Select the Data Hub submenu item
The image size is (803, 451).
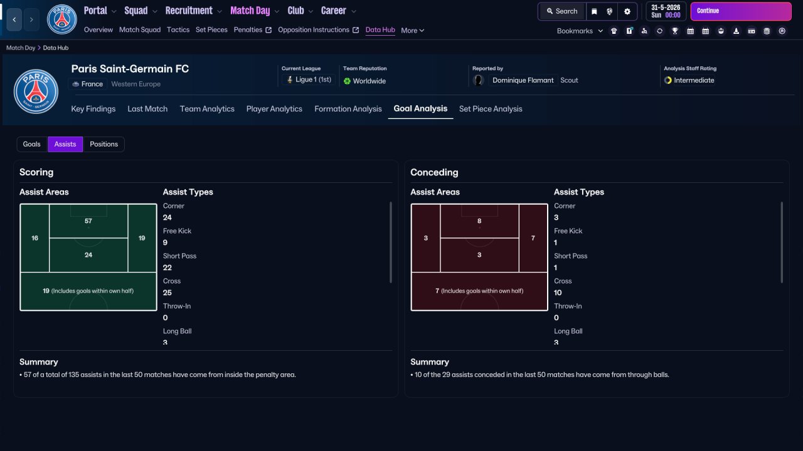click(380, 29)
